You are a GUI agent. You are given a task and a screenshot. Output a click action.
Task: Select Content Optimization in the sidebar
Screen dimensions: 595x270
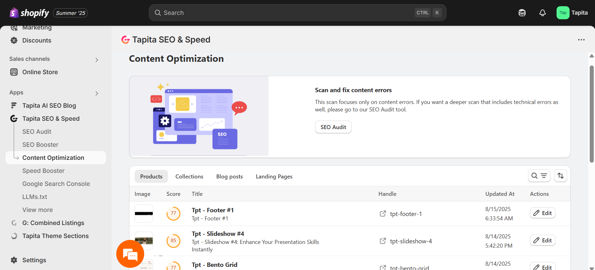click(x=56, y=158)
